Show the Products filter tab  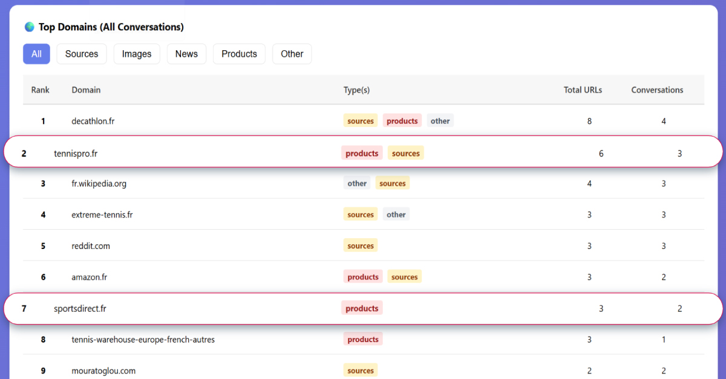pos(239,54)
